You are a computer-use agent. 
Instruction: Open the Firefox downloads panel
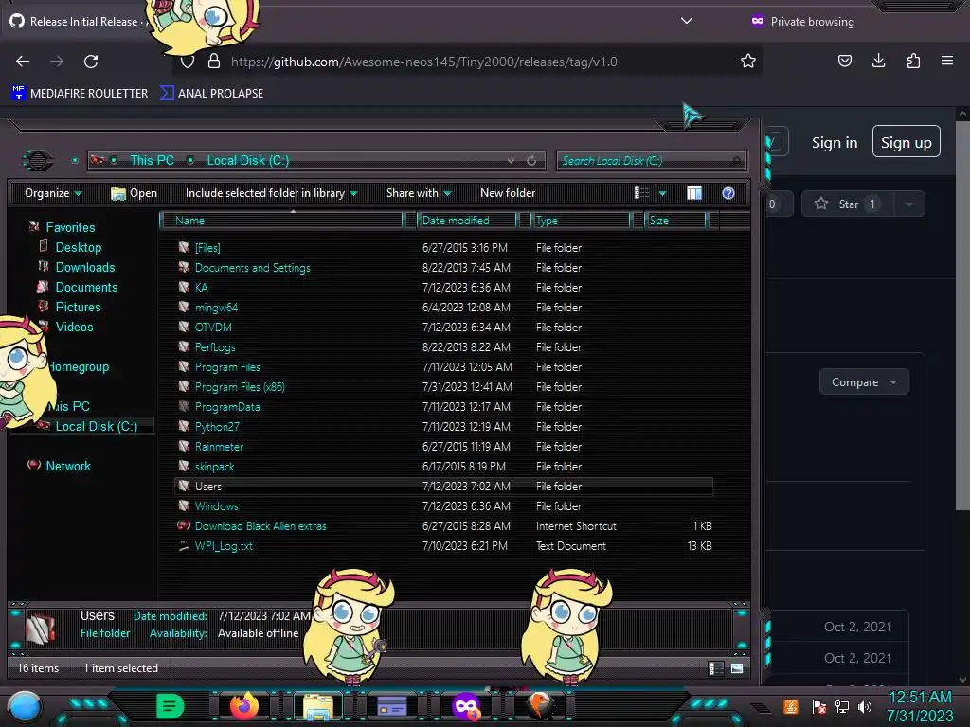(x=878, y=61)
